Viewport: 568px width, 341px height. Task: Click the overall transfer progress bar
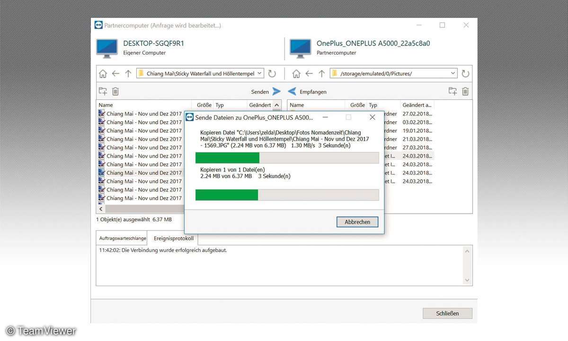287,195
